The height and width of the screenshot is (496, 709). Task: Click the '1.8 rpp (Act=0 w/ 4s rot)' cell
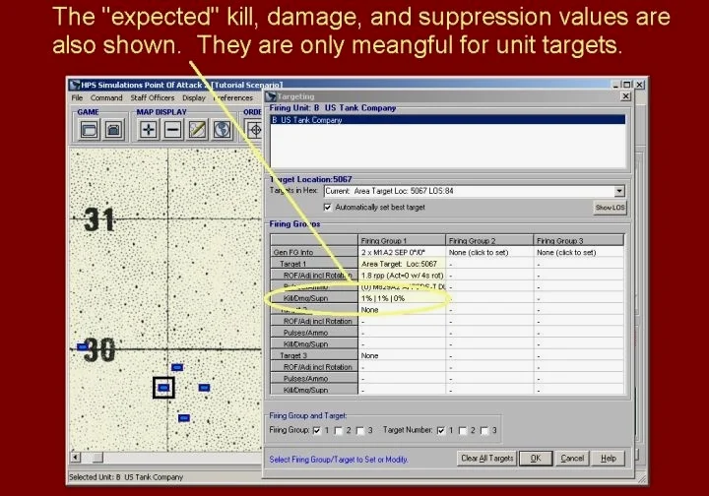coord(402,276)
